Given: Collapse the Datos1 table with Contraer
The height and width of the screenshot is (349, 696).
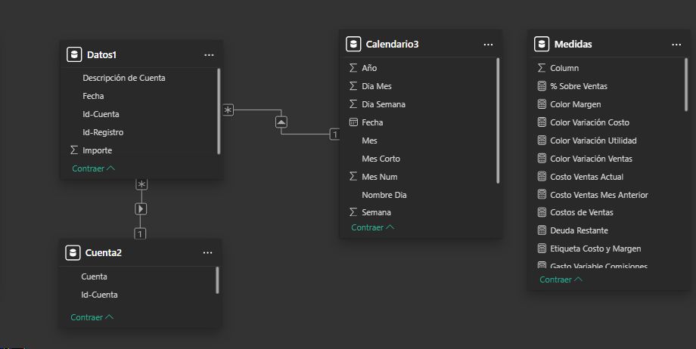Looking at the screenshot, I should (x=93, y=168).
